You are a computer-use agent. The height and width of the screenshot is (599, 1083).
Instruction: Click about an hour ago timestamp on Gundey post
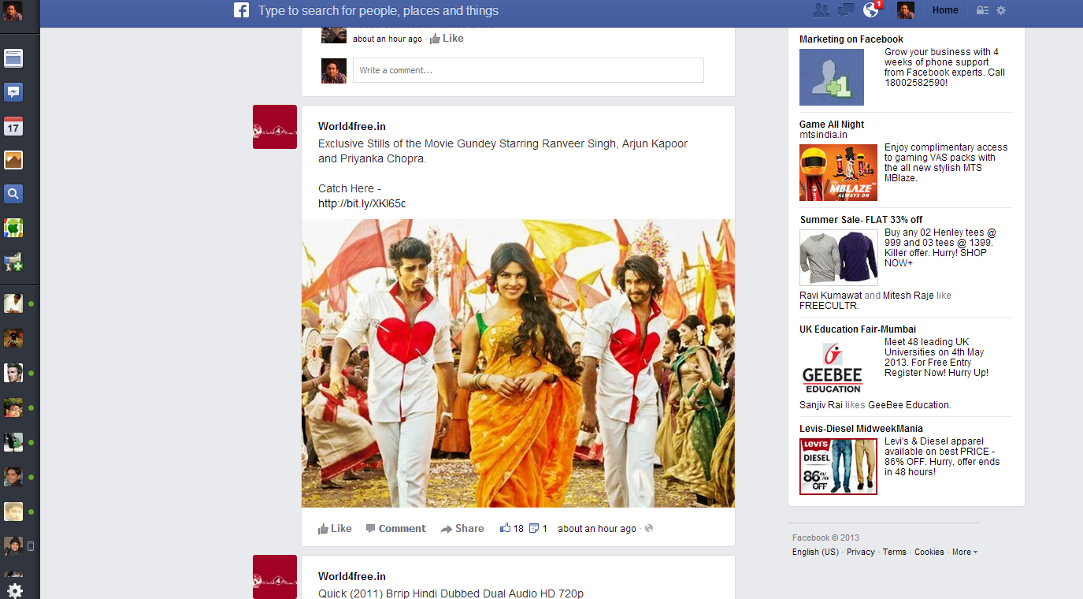click(597, 529)
